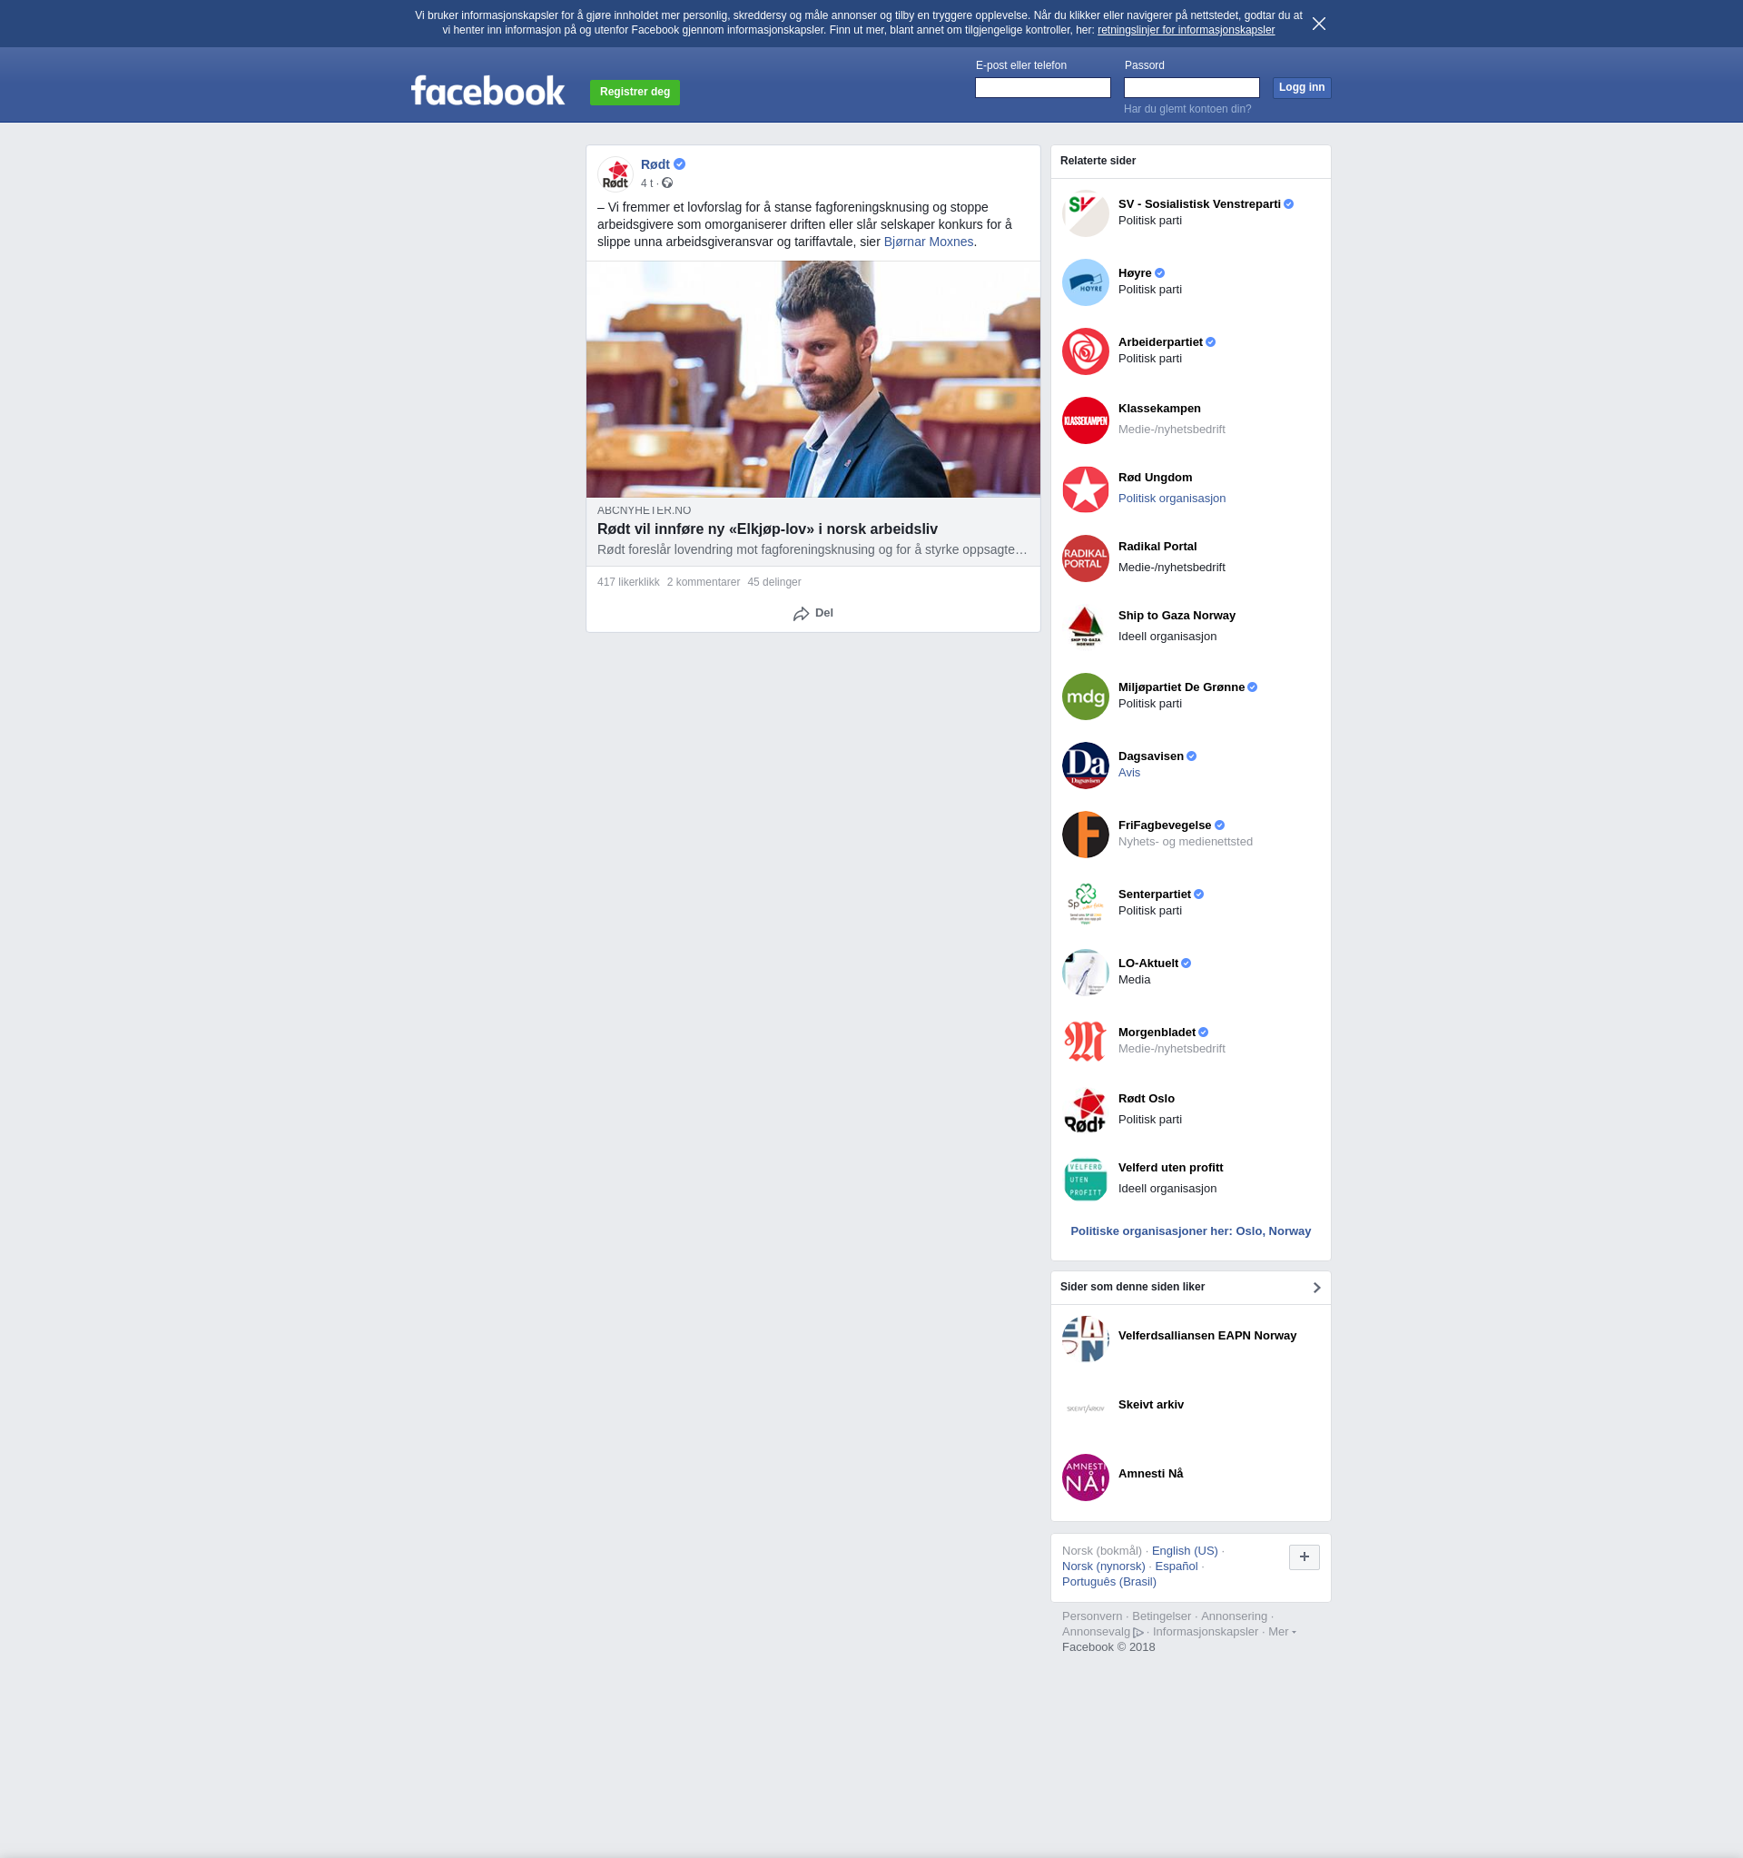The width and height of the screenshot is (1743, 1858).
Task: Open the Velferd uten profitt logo
Action: (1086, 1180)
